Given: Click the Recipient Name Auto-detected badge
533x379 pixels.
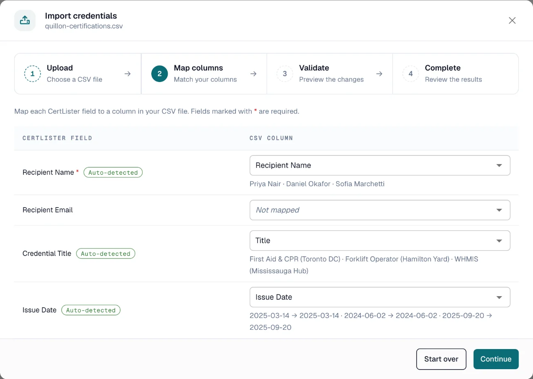Looking at the screenshot, I should (113, 172).
